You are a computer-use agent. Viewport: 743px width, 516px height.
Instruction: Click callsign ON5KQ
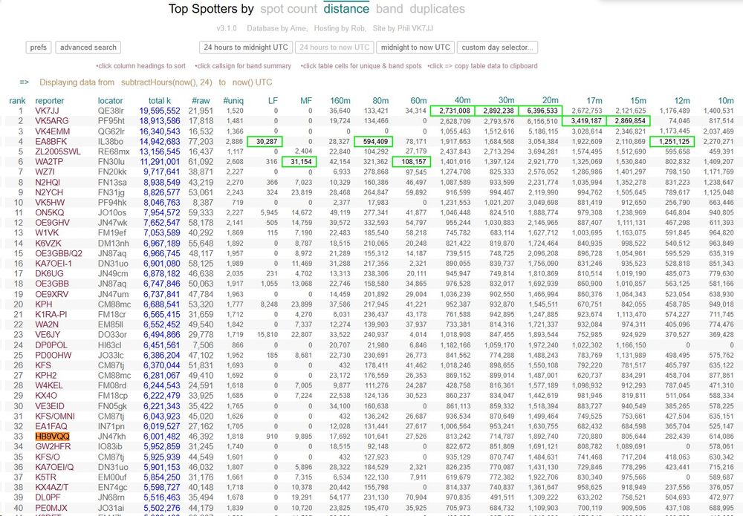49,212
